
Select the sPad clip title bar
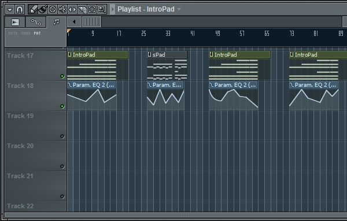(167, 55)
